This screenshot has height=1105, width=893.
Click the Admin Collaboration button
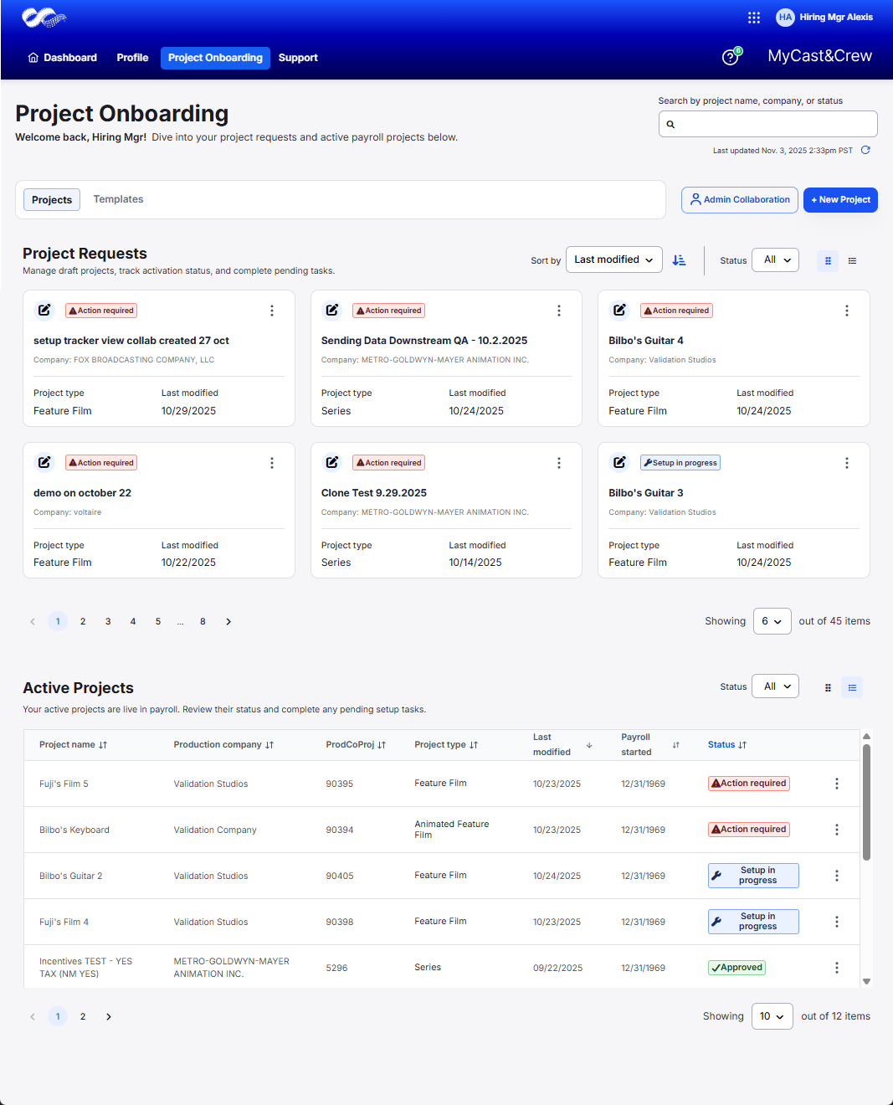[740, 200]
